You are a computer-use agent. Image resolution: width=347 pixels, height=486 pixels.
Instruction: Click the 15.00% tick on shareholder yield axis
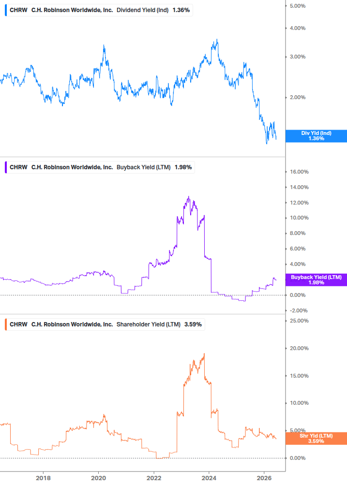pyautogui.click(x=299, y=376)
